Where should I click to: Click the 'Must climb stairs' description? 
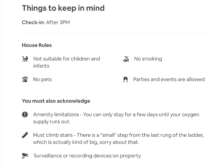pyautogui.click(x=118, y=138)
